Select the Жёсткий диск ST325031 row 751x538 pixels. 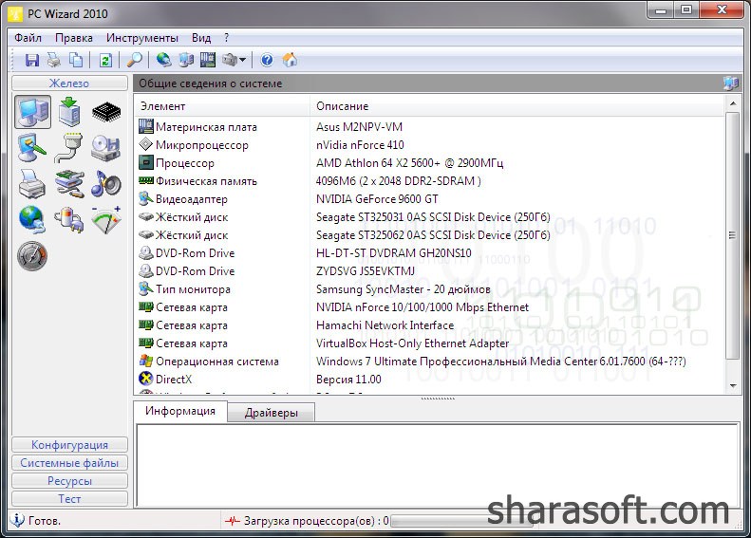[x=430, y=217]
